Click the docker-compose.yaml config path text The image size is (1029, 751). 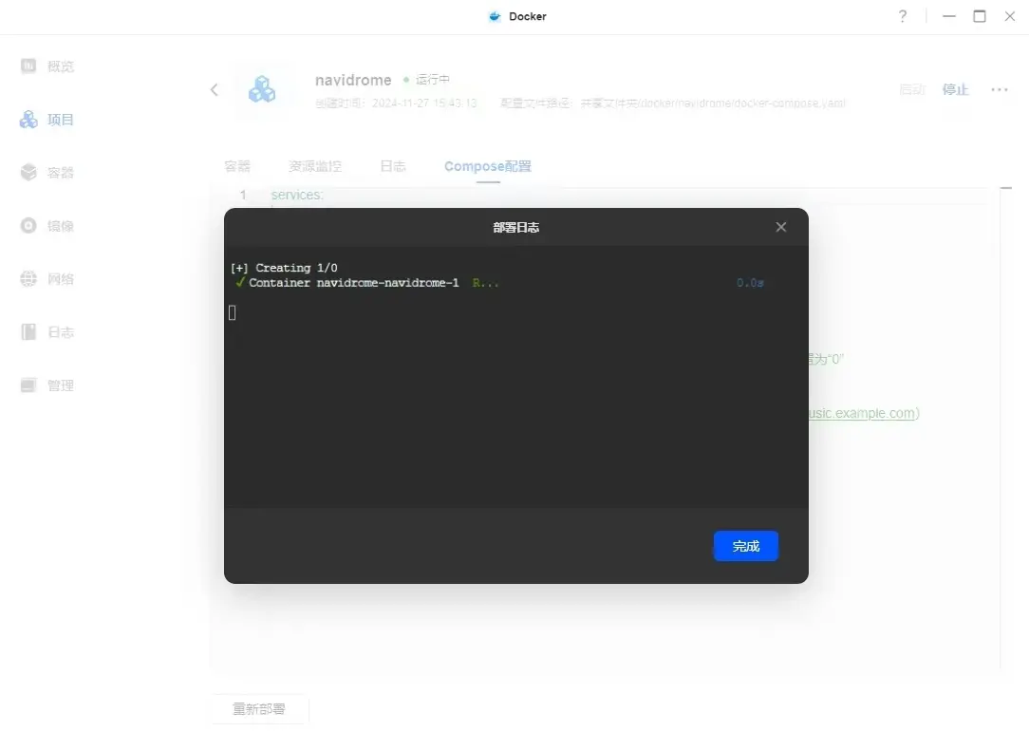click(x=713, y=103)
